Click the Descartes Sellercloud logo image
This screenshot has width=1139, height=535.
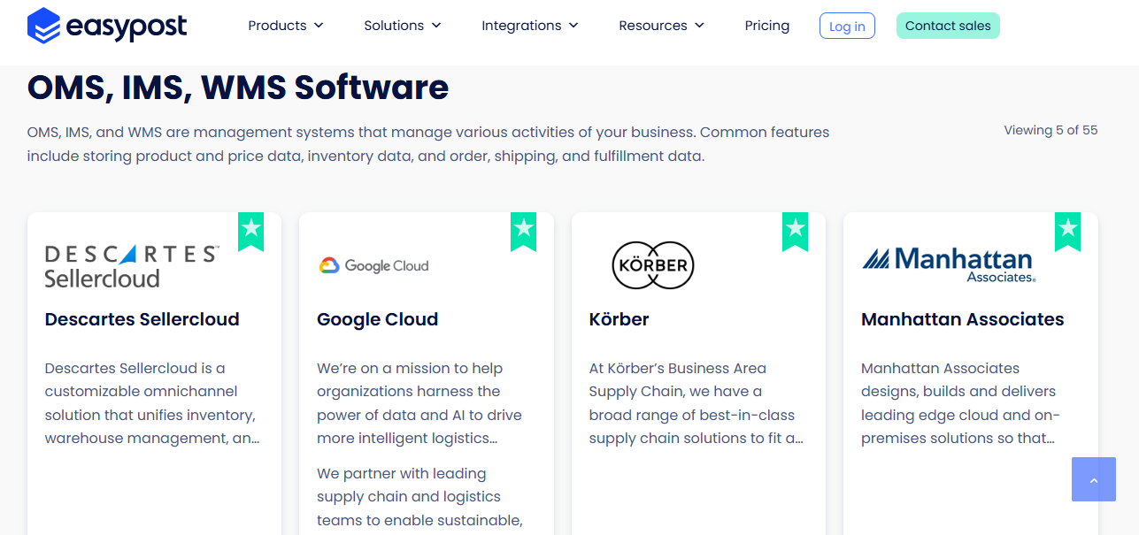pyautogui.click(x=131, y=266)
